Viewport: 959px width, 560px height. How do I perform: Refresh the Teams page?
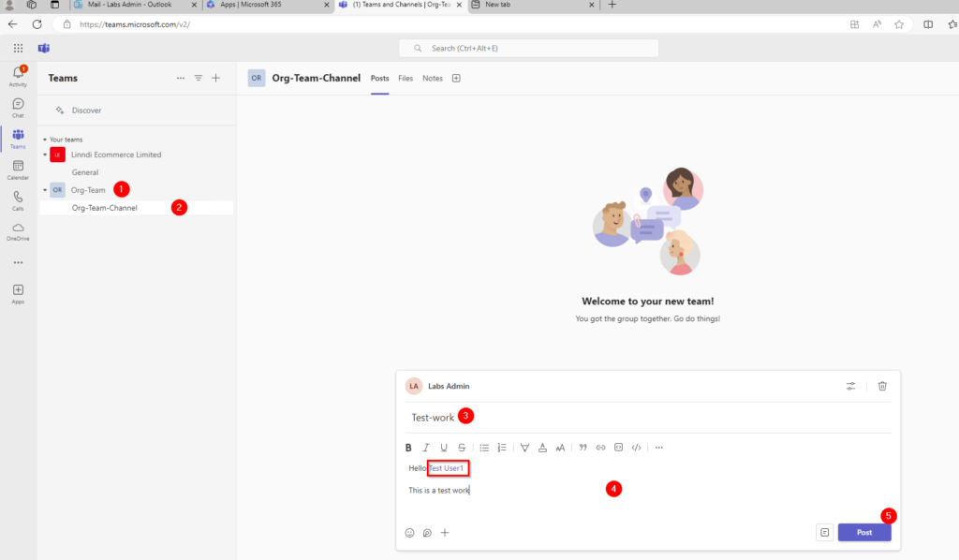pyautogui.click(x=37, y=24)
